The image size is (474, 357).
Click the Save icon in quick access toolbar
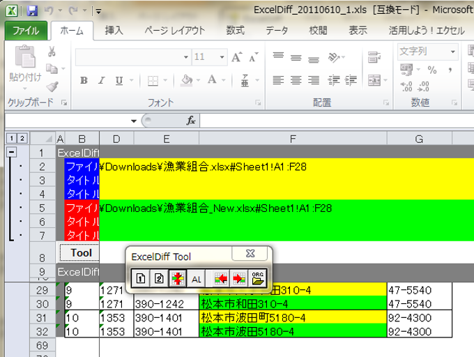tap(32, 11)
